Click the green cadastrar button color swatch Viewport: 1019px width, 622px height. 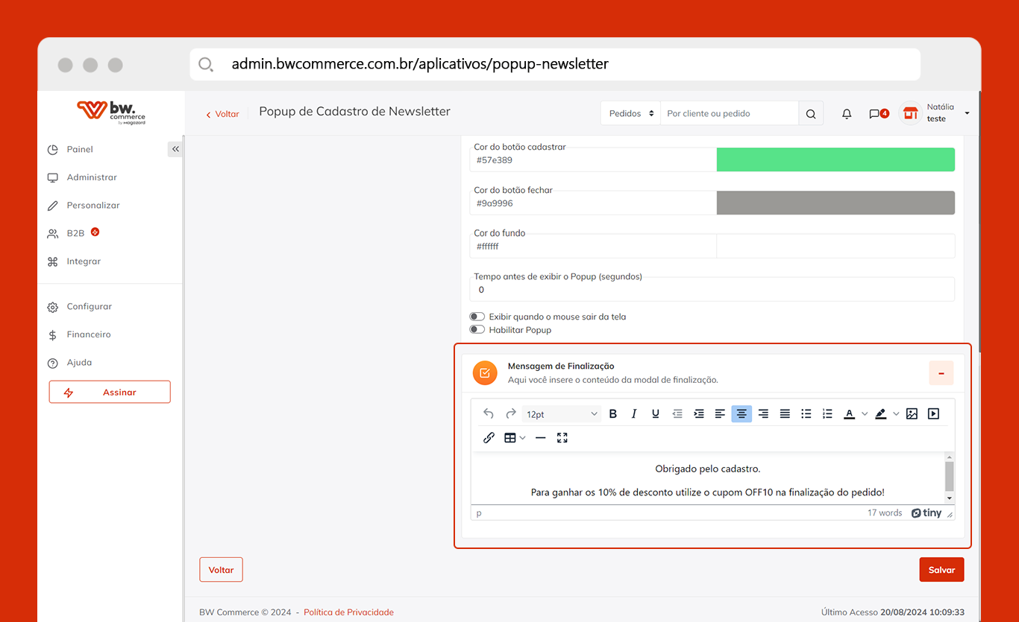(835, 160)
